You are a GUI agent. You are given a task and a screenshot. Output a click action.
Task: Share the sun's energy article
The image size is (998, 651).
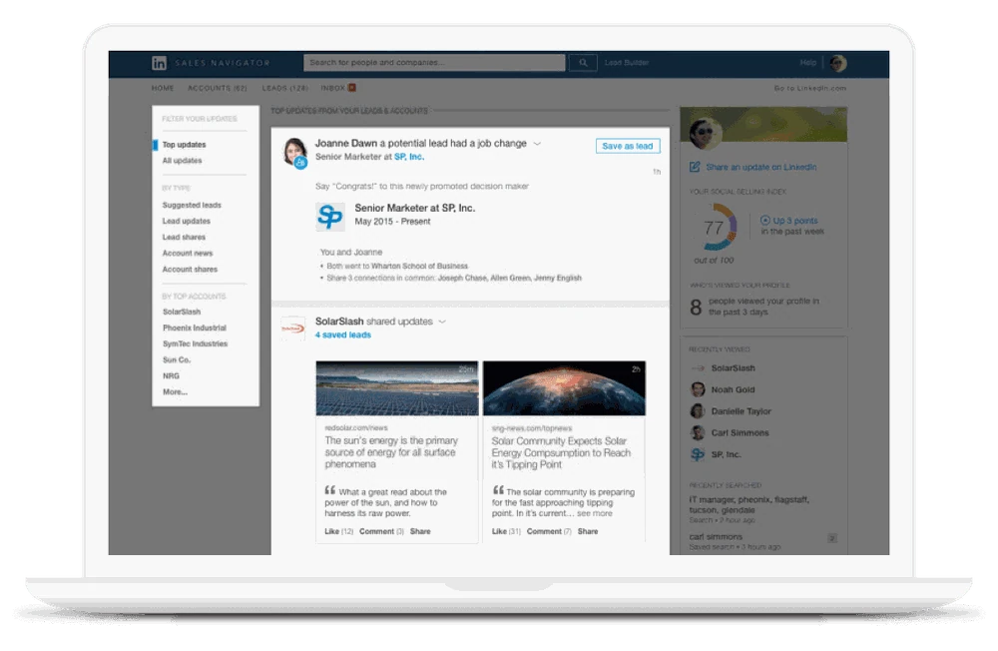[x=420, y=531]
